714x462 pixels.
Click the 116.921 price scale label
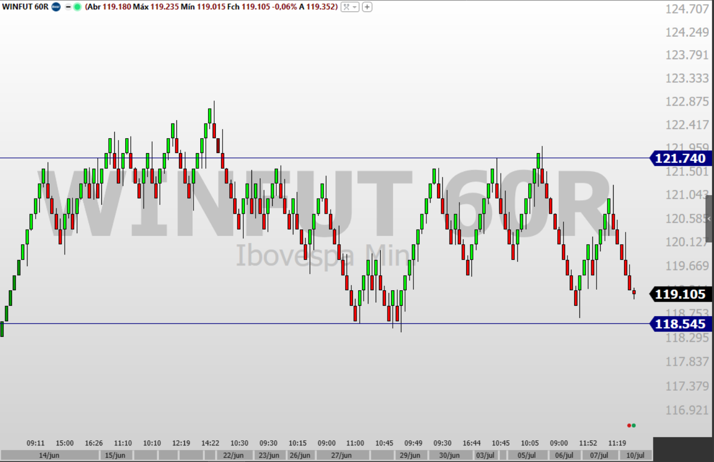click(x=687, y=410)
